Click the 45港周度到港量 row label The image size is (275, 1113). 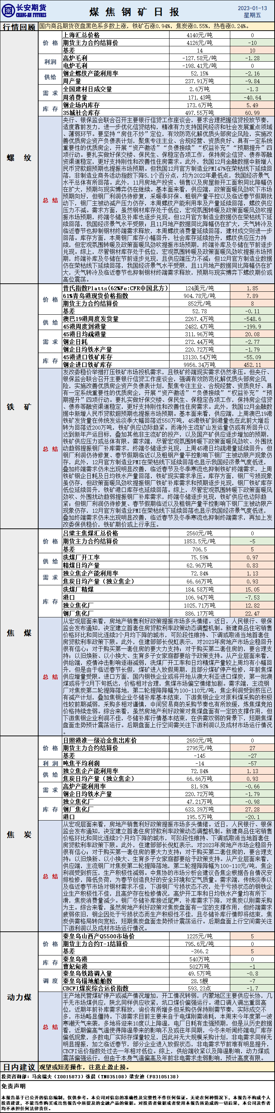84,327
